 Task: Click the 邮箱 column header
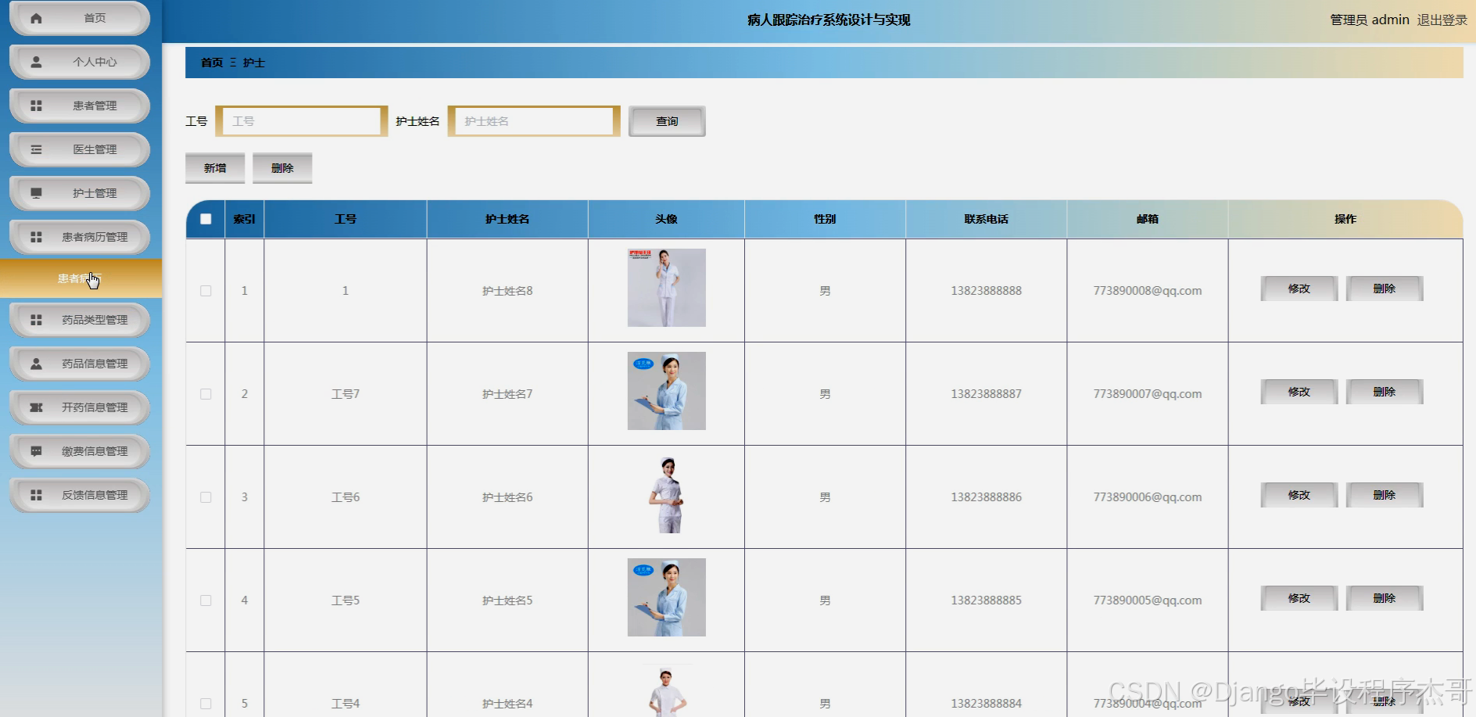coord(1148,219)
